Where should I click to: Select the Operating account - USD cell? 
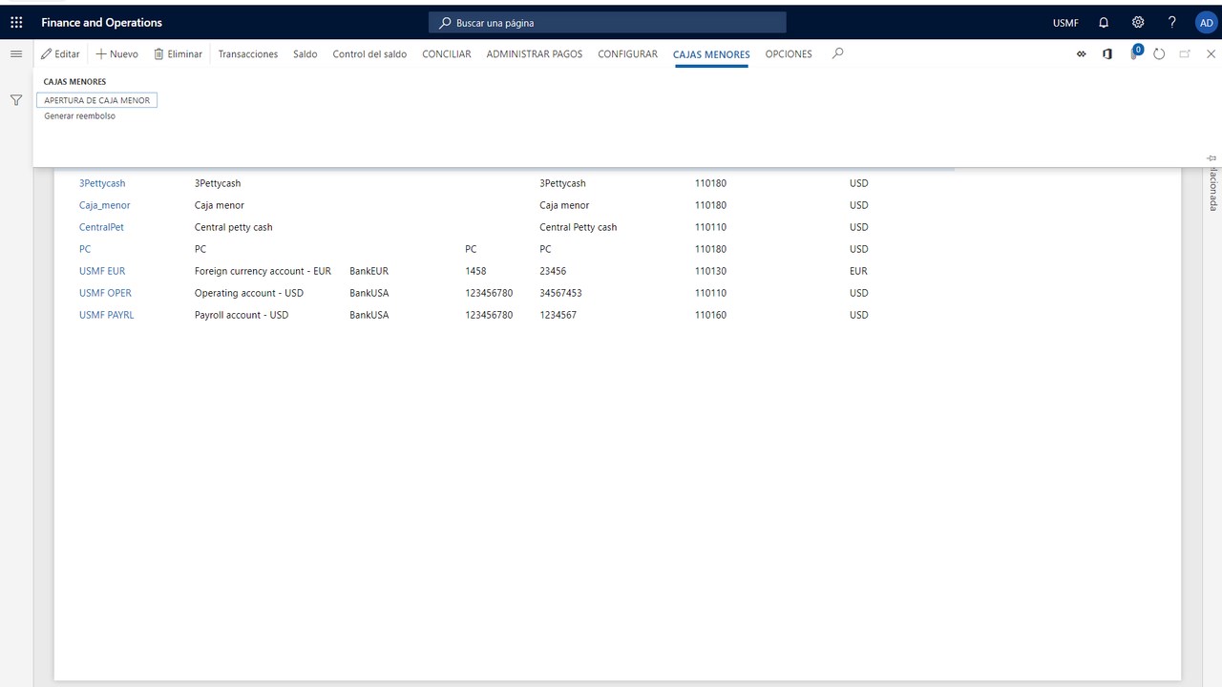[x=249, y=293]
